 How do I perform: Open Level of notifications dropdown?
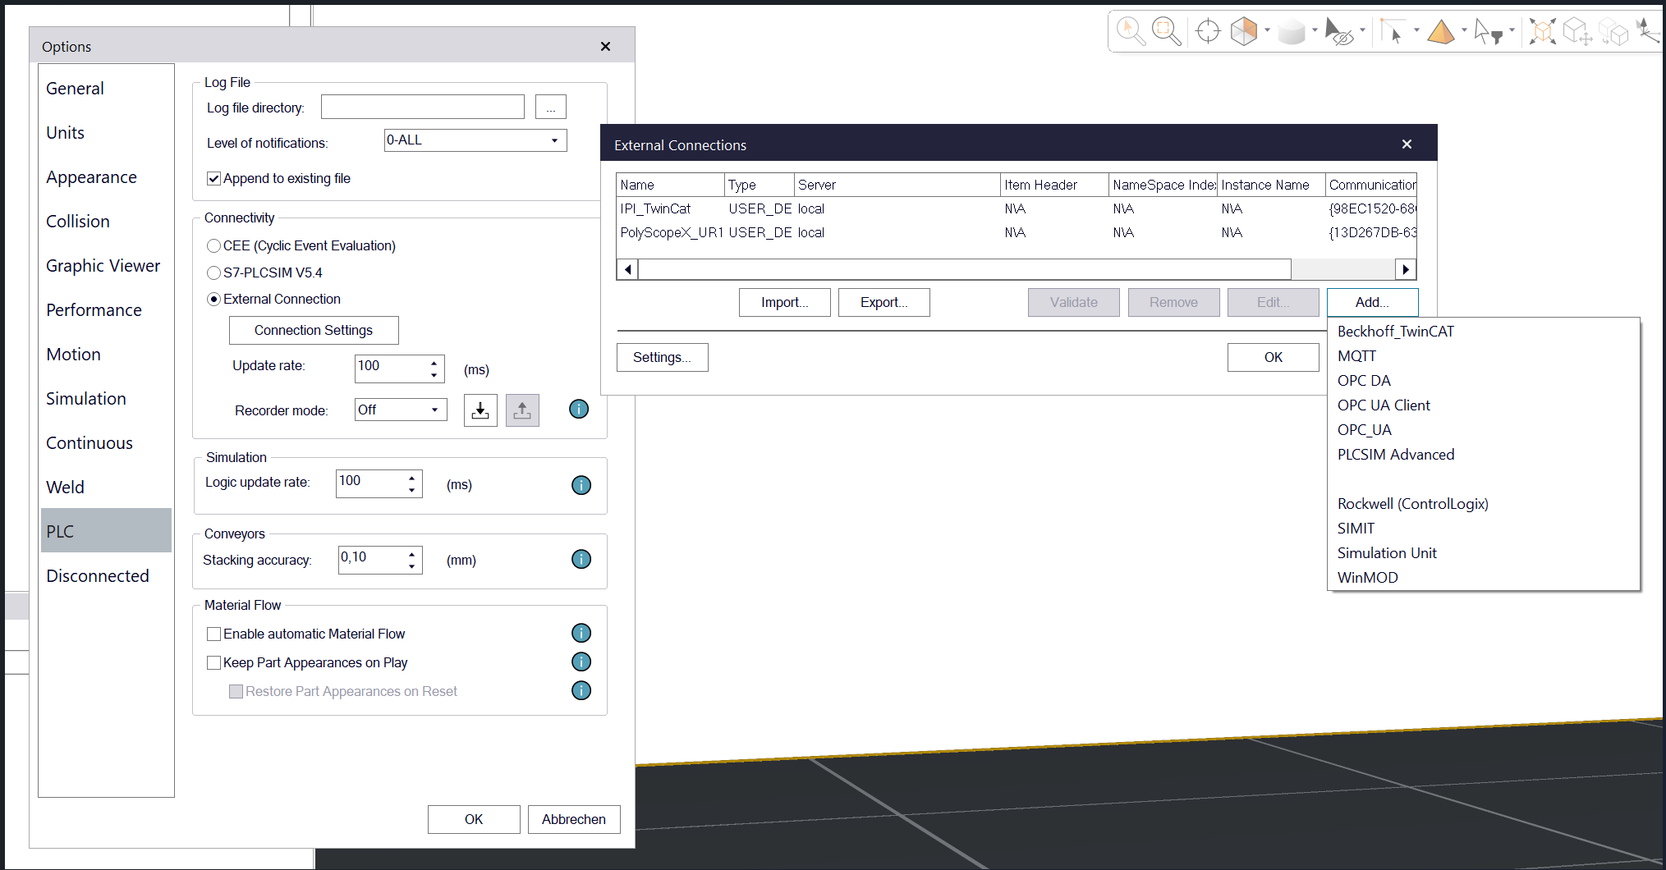[475, 140]
